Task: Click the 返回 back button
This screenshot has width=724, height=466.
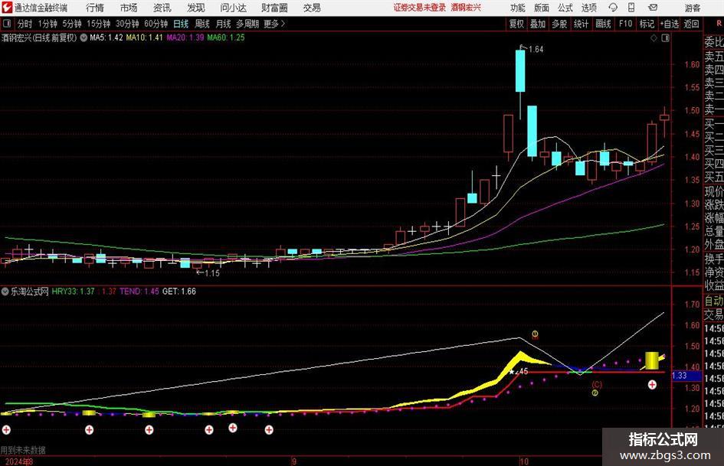Action: (x=691, y=24)
